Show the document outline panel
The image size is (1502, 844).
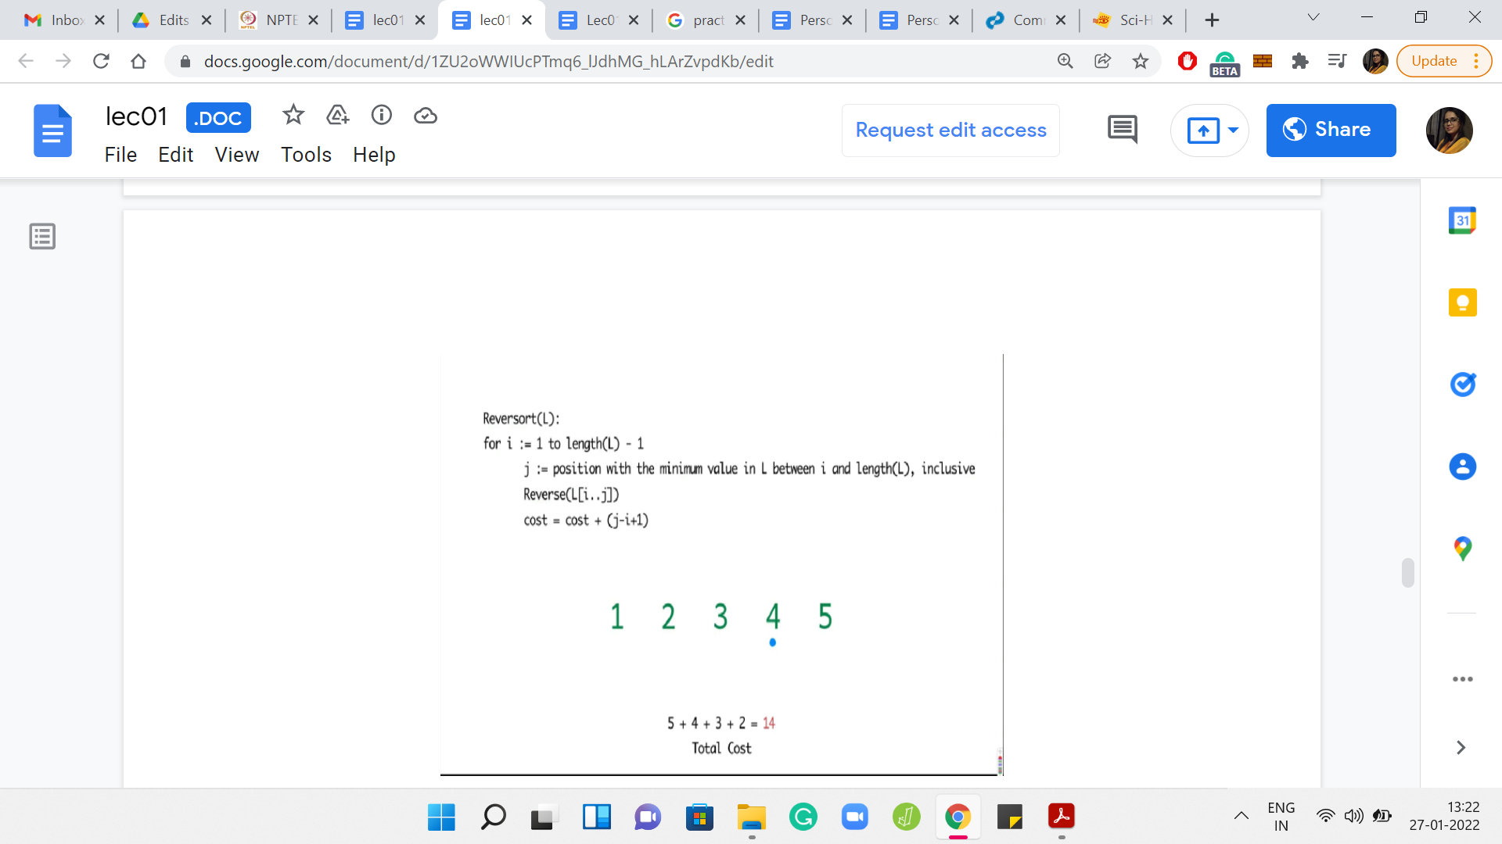click(42, 236)
